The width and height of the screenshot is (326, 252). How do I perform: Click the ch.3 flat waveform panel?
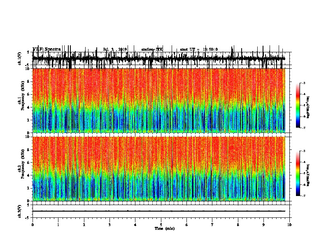pyautogui.click(x=161, y=211)
